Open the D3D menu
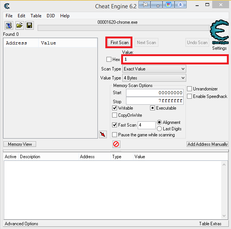 pyautogui.click(x=51, y=16)
